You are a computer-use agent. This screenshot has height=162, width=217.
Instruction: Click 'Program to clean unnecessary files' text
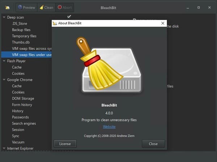109,120
